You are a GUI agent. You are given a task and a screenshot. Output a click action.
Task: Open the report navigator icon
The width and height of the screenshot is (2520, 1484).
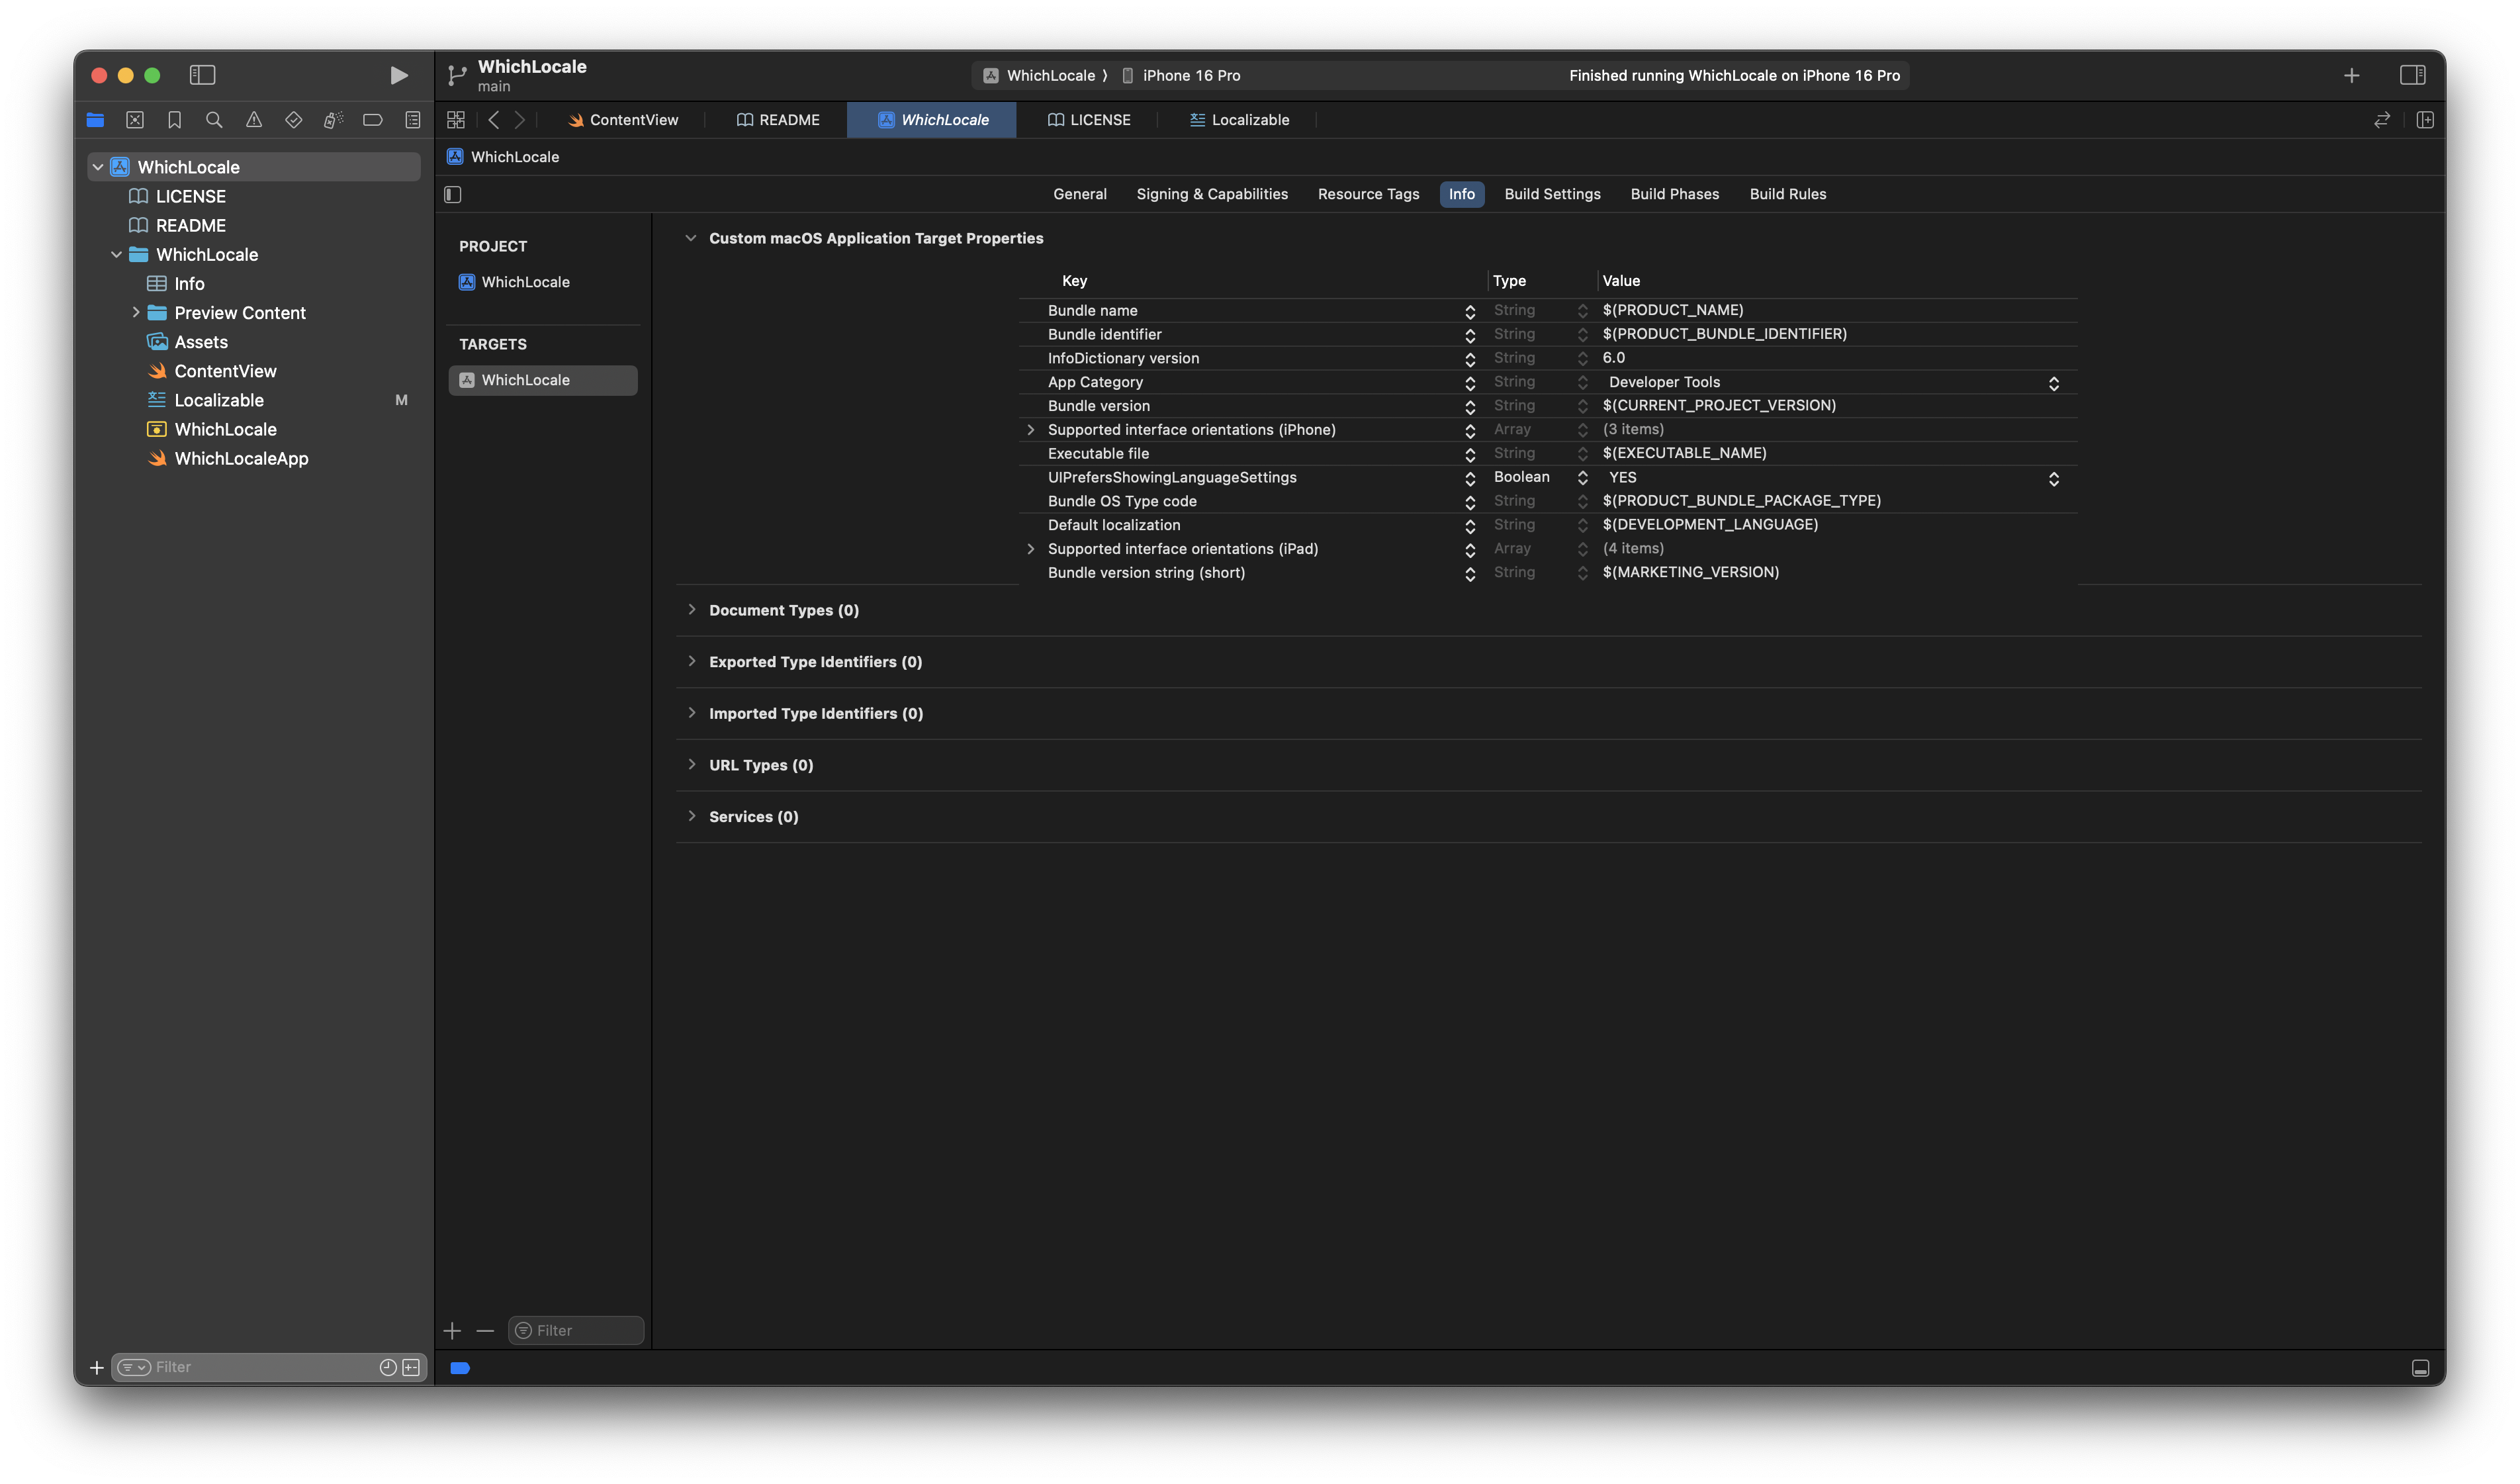click(413, 120)
